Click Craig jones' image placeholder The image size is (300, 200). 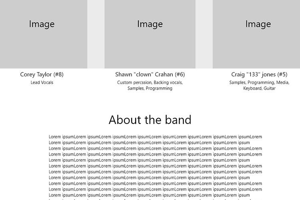(256, 34)
